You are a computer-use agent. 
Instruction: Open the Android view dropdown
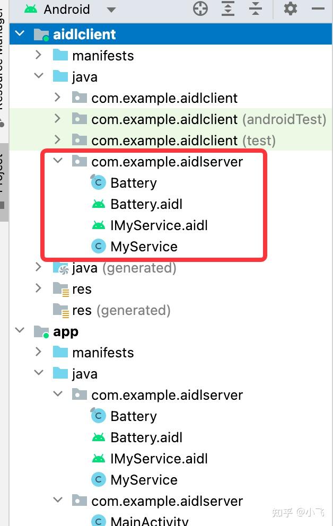point(111,10)
